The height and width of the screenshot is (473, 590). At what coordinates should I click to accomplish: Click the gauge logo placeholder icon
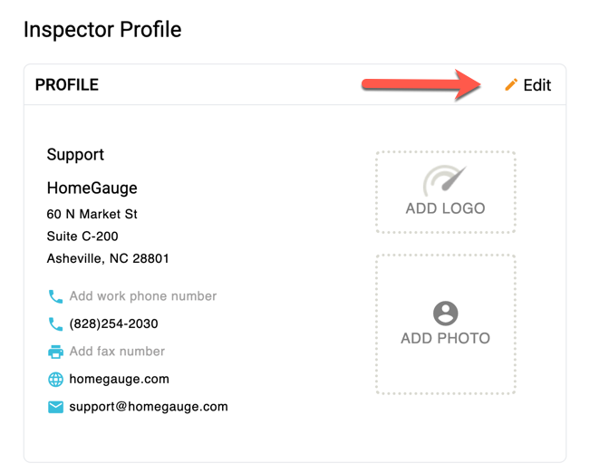445,180
